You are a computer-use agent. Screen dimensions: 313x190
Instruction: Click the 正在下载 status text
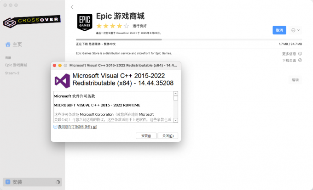(96, 44)
